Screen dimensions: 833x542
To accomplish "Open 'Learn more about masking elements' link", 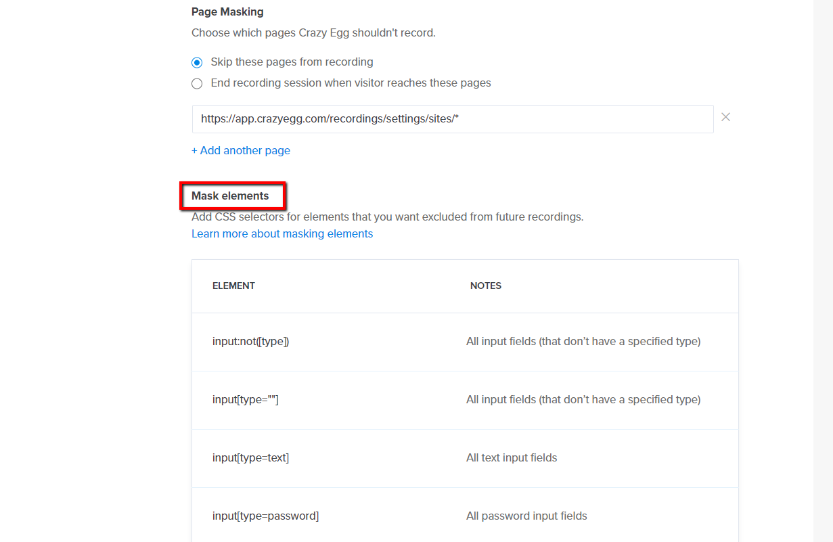I will tap(282, 233).
